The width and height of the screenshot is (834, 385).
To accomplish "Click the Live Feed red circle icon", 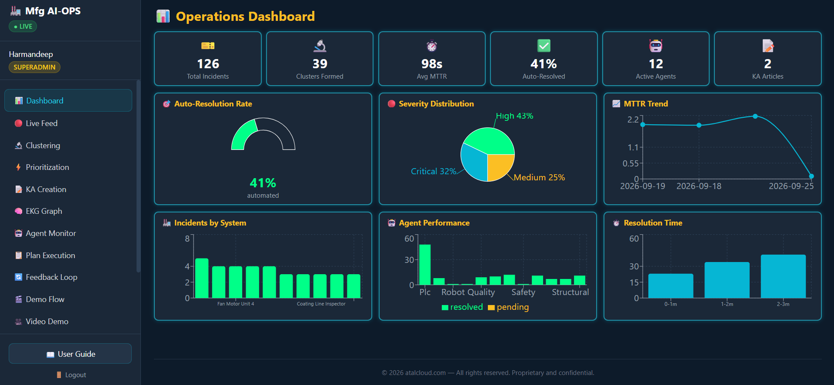I will [x=18, y=123].
